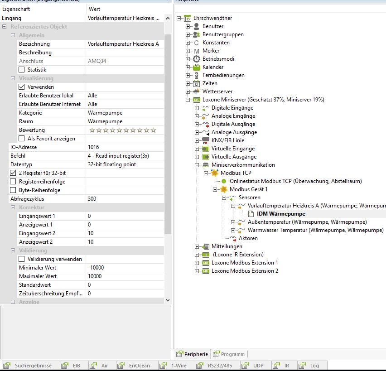Click the Kalender icon in tree
This screenshot has width=386, height=371.
[x=197, y=67]
